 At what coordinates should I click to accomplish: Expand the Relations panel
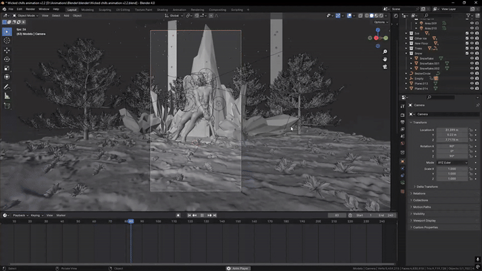(x=420, y=193)
